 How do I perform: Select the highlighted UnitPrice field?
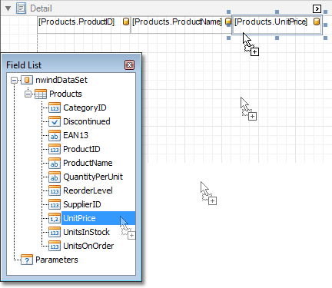[x=98, y=218]
